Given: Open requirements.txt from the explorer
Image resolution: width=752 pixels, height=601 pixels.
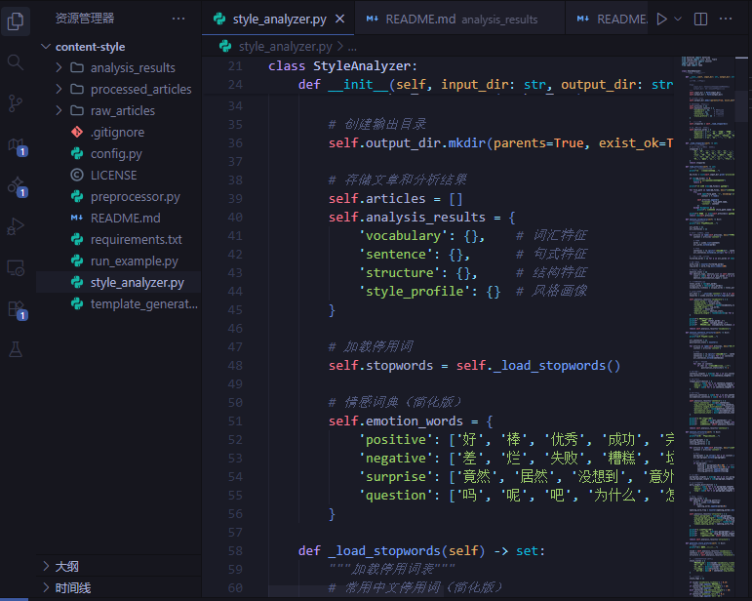Looking at the screenshot, I should [136, 239].
